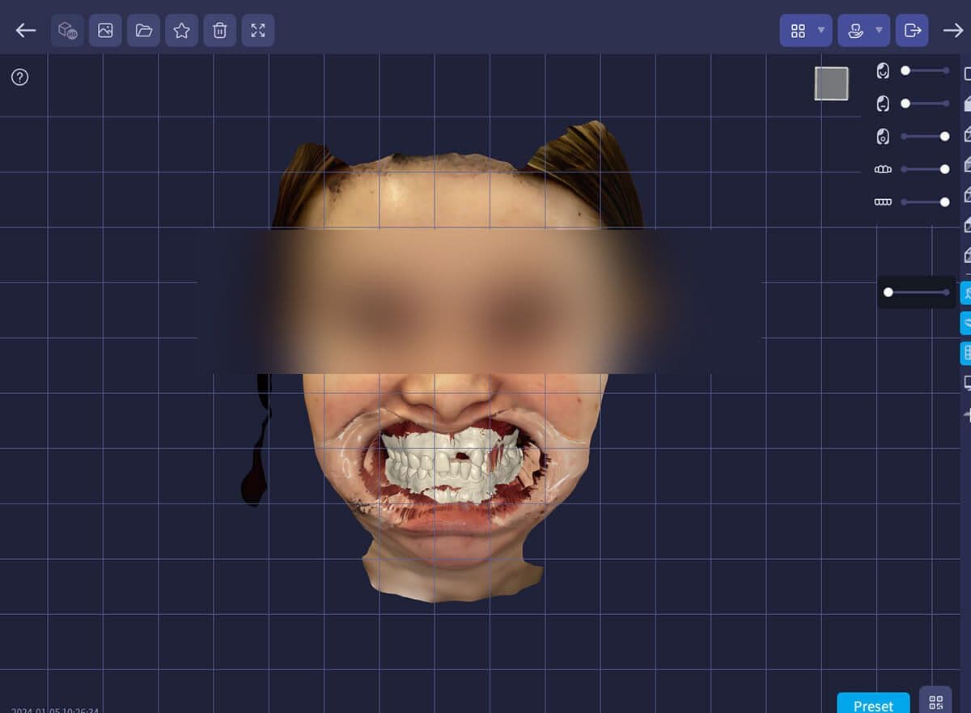Toggle fullscreen with the expand arrows icon

[x=257, y=31]
